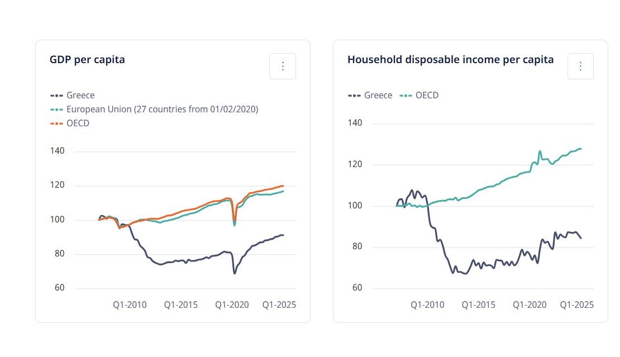Click Q1-2015 label on Household income axis
Image resolution: width=620 pixels, height=357 pixels.
point(478,305)
